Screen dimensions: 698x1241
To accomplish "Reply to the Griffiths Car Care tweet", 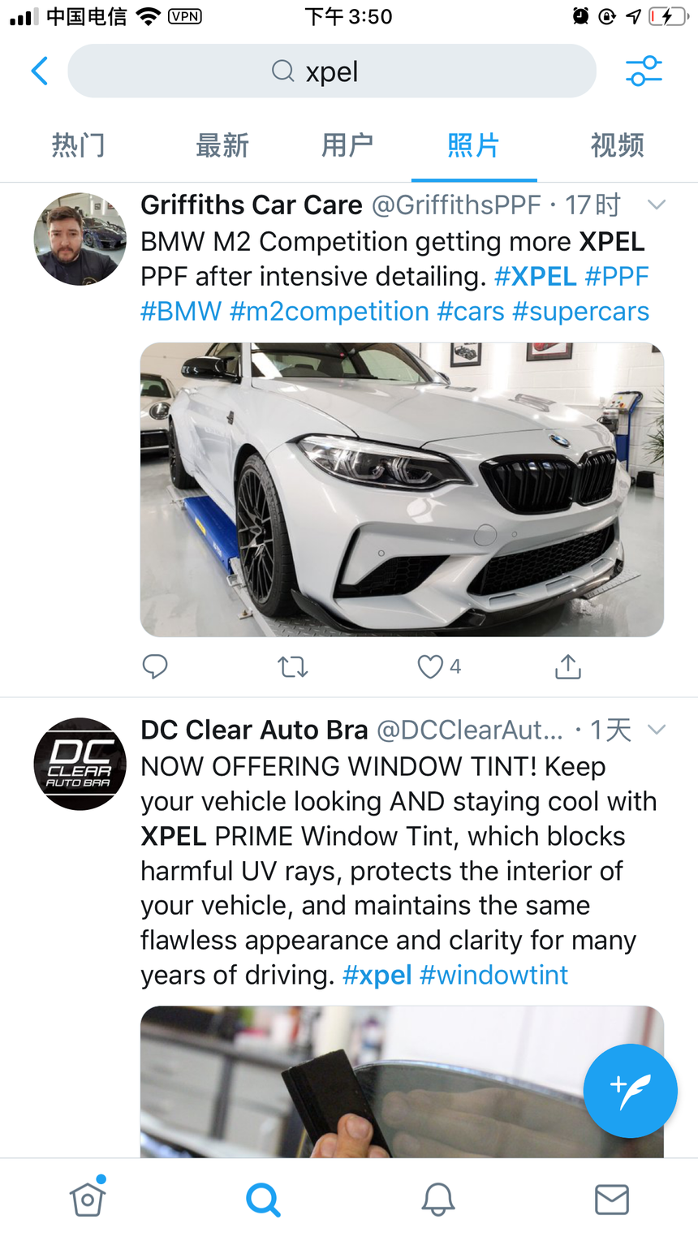I will pyautogui.click(x=155, y=667).
